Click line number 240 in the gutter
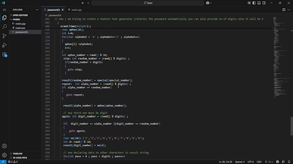293x164 pixels. coord(47,116)
